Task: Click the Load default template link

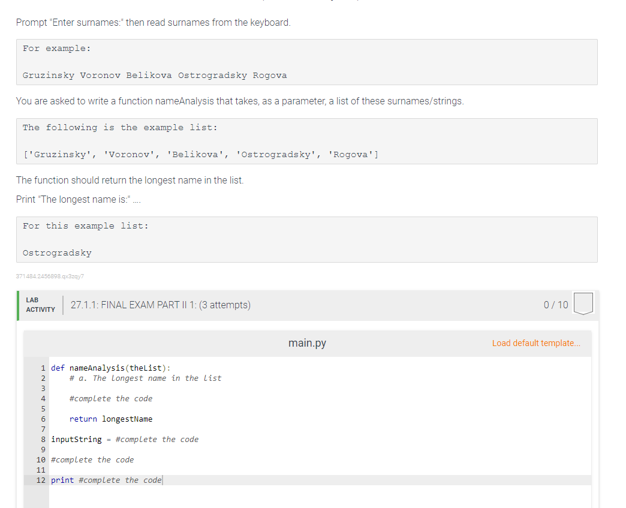Action: click(536, 343)
